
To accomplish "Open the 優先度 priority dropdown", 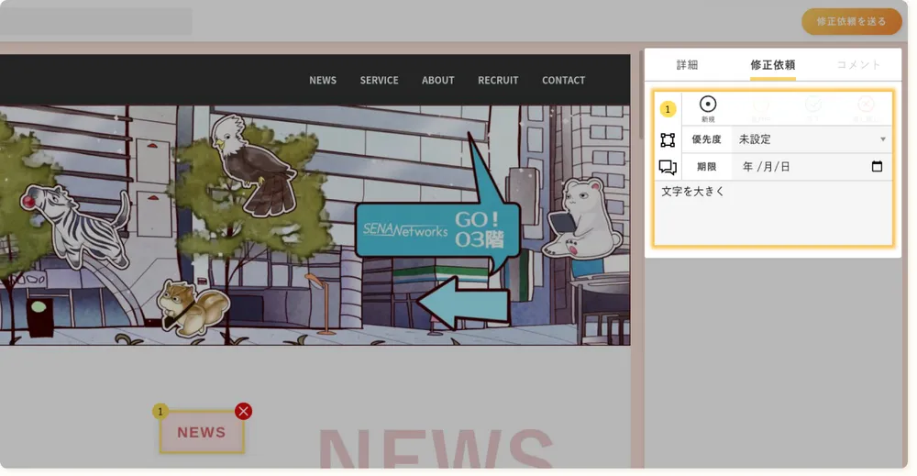I will (811, 139).
